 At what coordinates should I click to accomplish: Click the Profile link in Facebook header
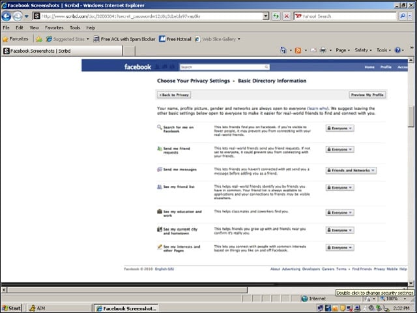pos(386,67)
